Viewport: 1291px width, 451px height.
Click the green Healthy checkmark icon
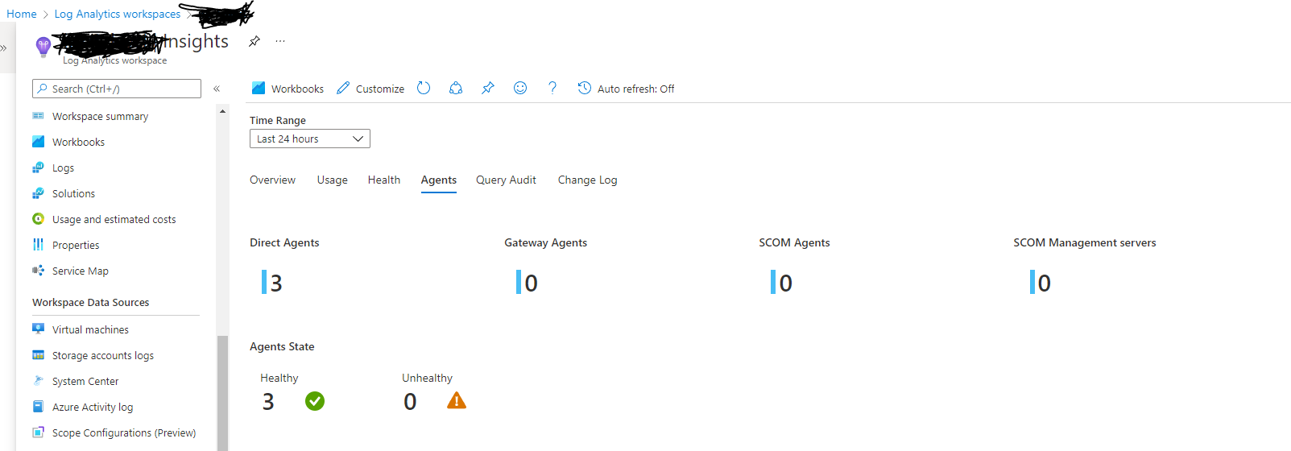tap(315, 400)
